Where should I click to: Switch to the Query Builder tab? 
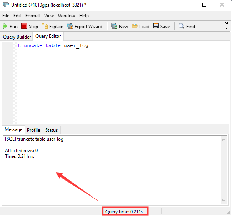[17, 37]
